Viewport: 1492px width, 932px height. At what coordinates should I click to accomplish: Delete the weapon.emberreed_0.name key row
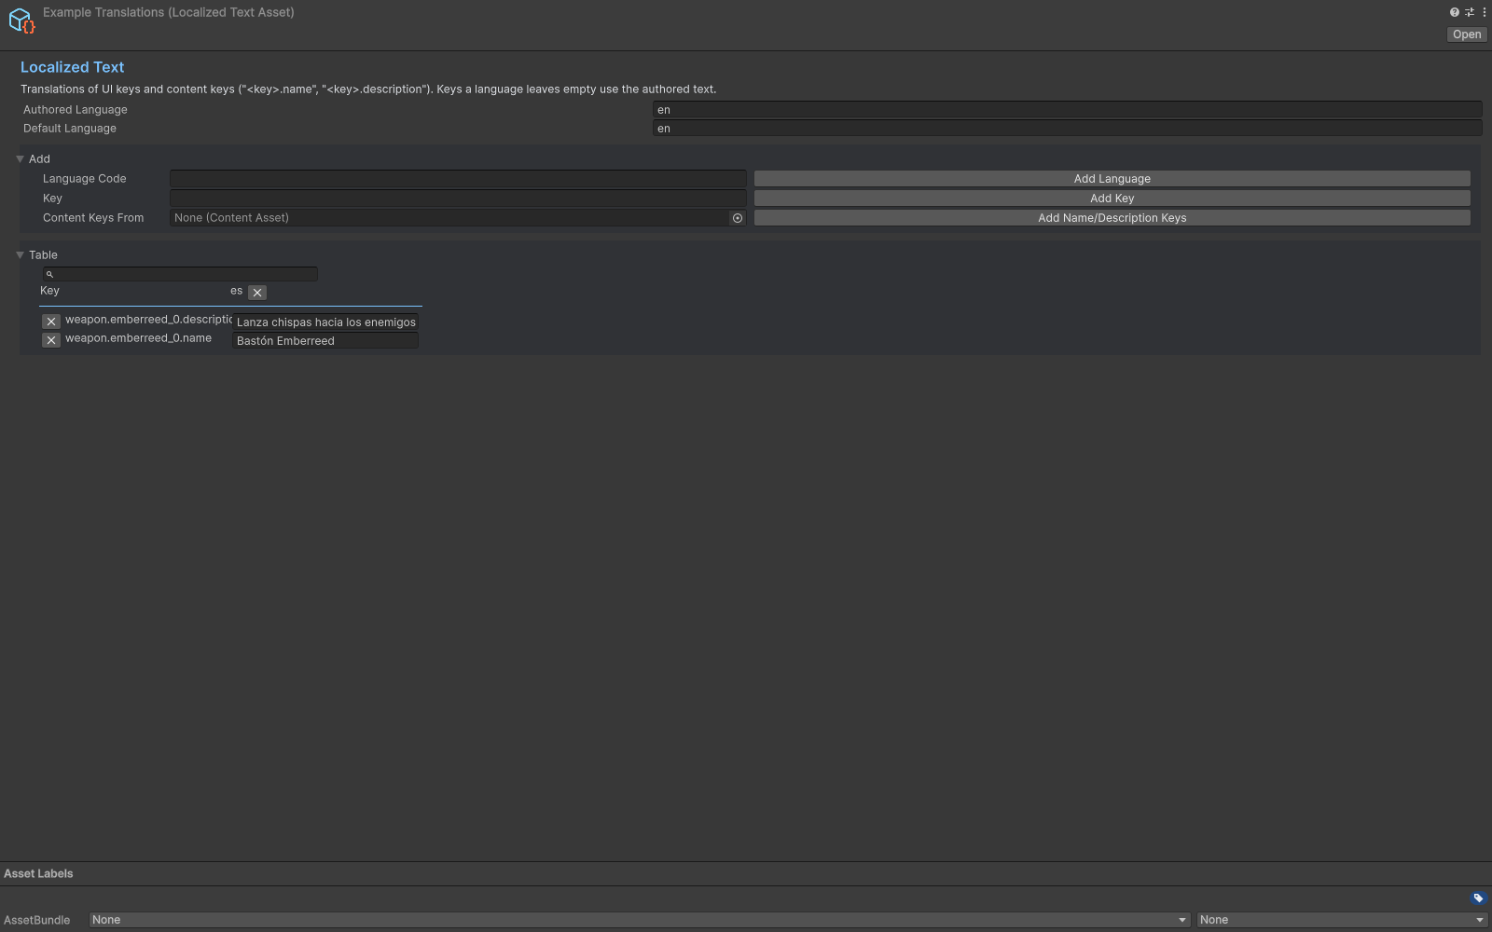click(x=51, y=340)
